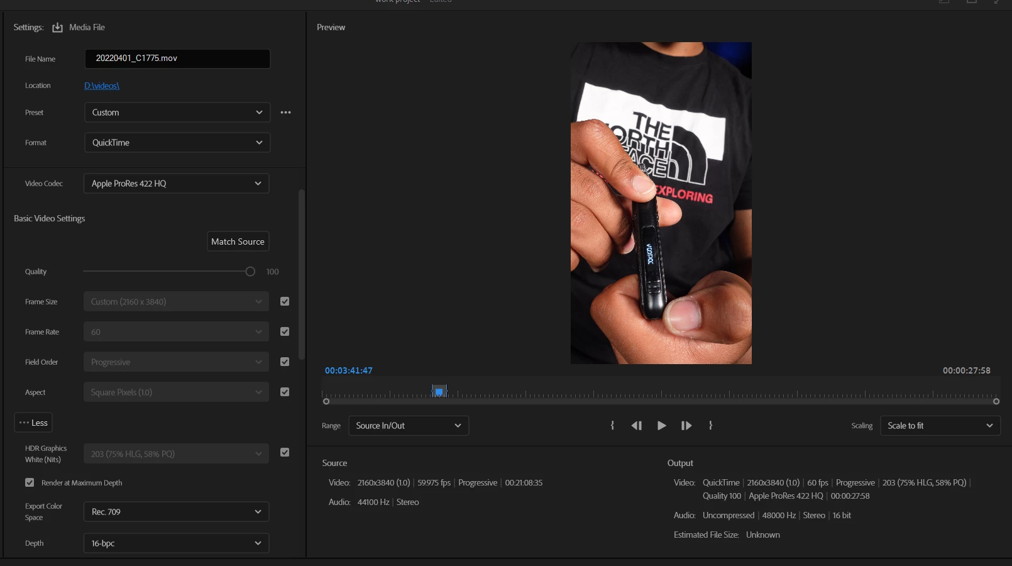Screen dimensions: 1012x566
Task: Click the File Name input field
Action: (177, 58)
